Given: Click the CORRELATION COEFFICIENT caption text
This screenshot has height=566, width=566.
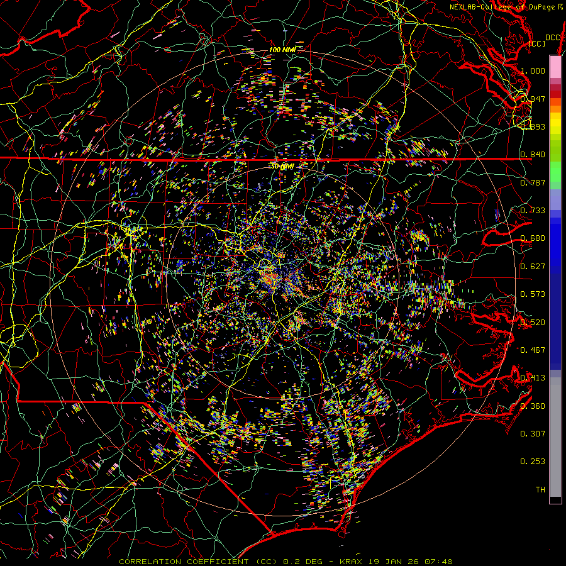Looking at the screenshot, I should pos(184,562).
